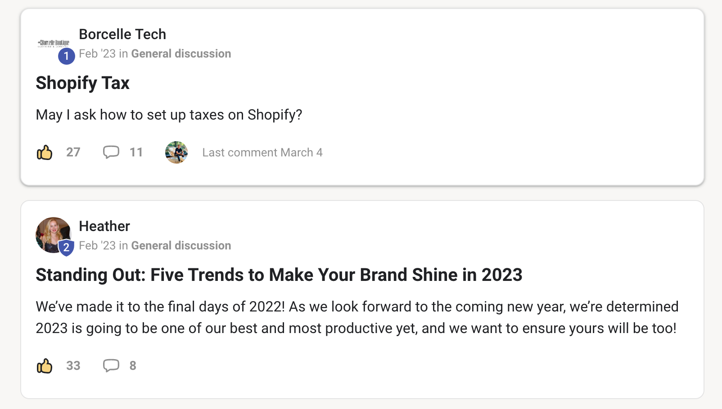Read the Shopify taxes question text
The width and height of the screenshot is (722, 409).
pos(169,115)
